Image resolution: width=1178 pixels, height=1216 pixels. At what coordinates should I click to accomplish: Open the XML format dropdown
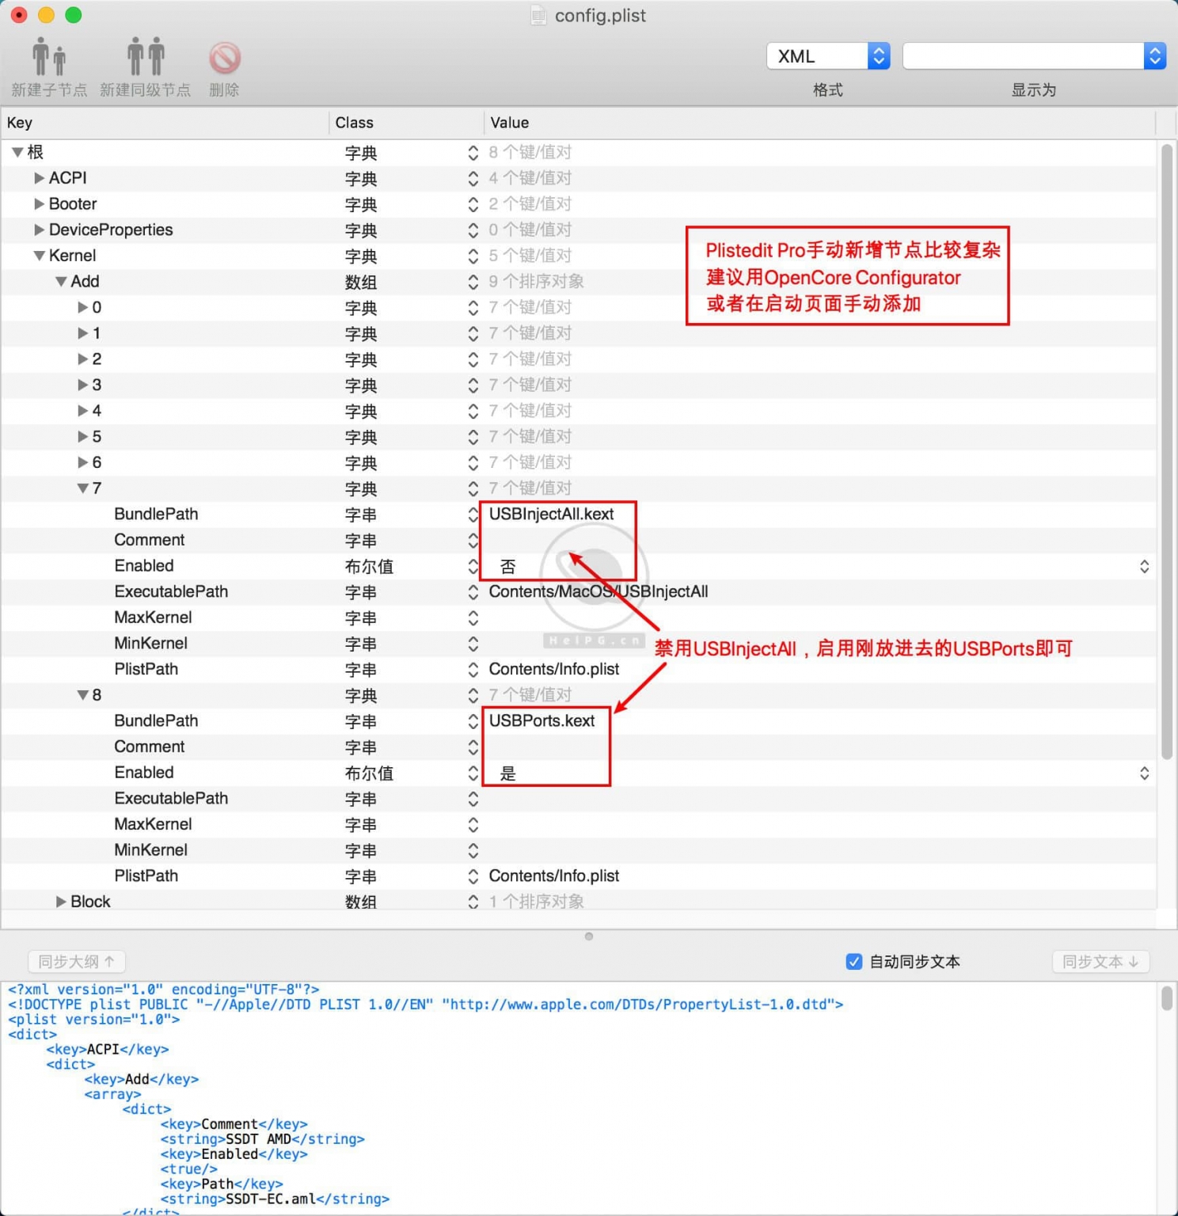tap(878, 56)
